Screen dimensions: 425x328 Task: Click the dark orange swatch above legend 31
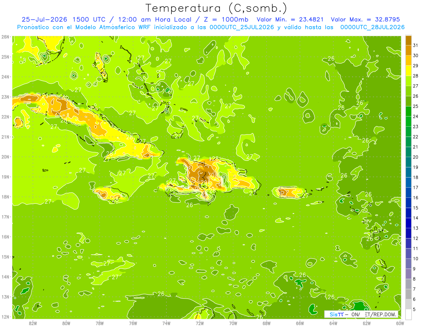(408, 40)
